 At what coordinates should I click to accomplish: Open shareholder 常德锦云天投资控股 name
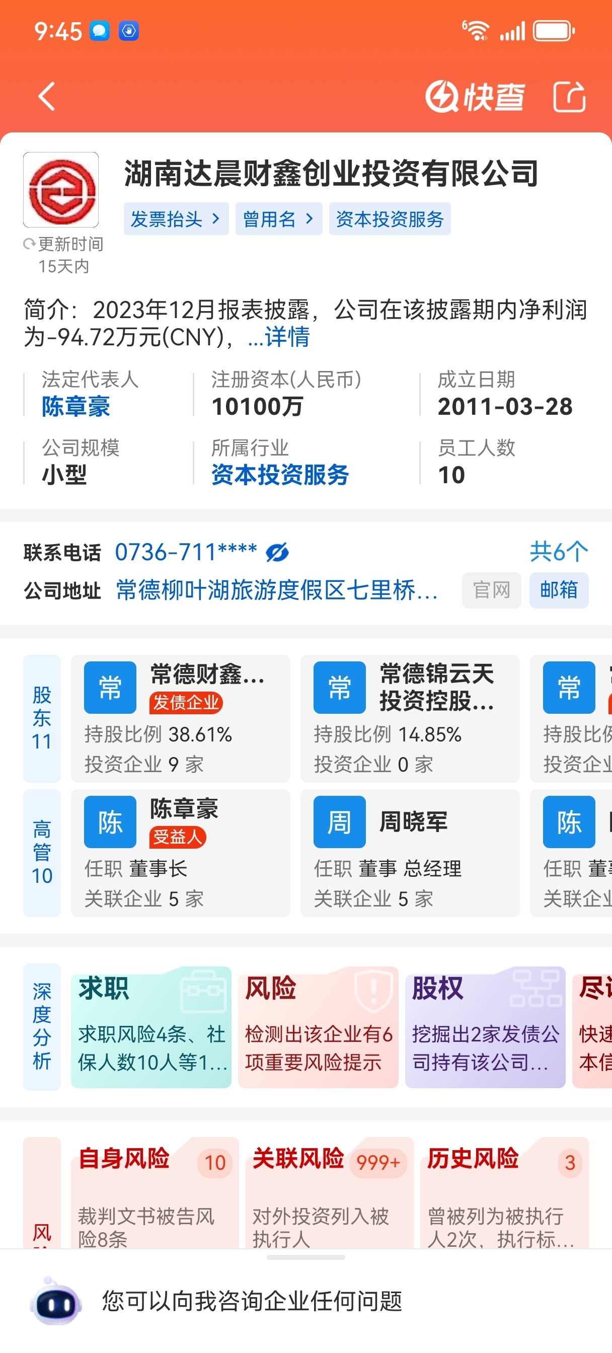point(436,687)
